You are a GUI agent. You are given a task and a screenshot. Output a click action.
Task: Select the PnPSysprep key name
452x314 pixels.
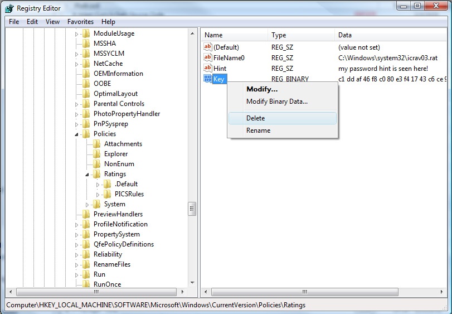point(111,124)
